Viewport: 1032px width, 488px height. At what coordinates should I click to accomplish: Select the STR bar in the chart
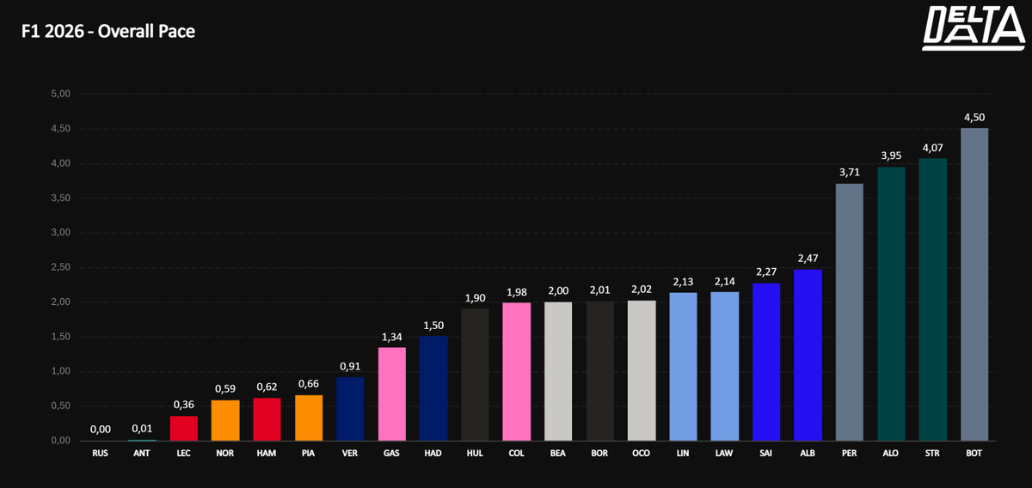click(933, 299)
